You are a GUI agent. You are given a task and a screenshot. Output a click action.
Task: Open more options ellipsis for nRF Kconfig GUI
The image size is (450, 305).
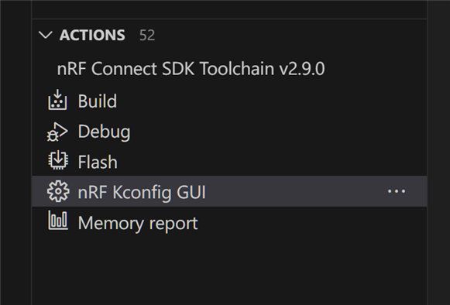(397, 191)
